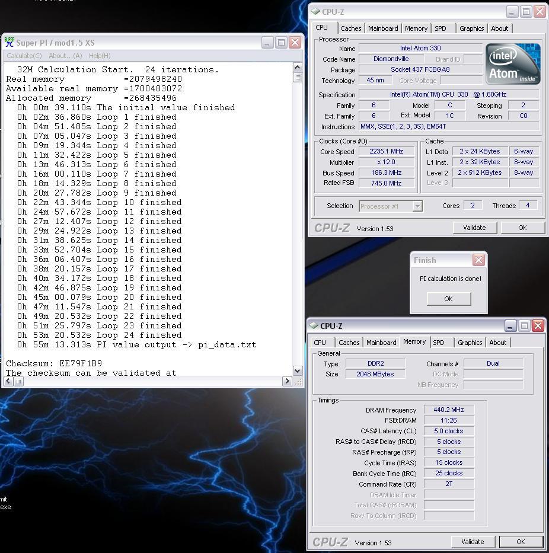Click Code Name value Diamondville
549x553 pixels.
click(x=391, y=59)
